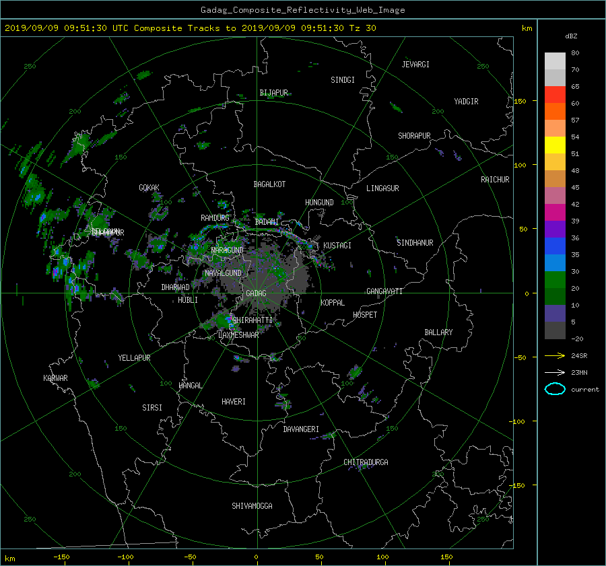This screenshot has height=566, width=606.
Task: Click the HUBLI city label
Action: click(x=188, y=300)
